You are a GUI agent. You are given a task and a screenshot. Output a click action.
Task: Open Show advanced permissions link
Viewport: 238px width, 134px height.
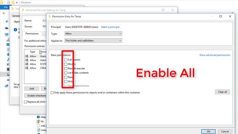pos(215,55)
